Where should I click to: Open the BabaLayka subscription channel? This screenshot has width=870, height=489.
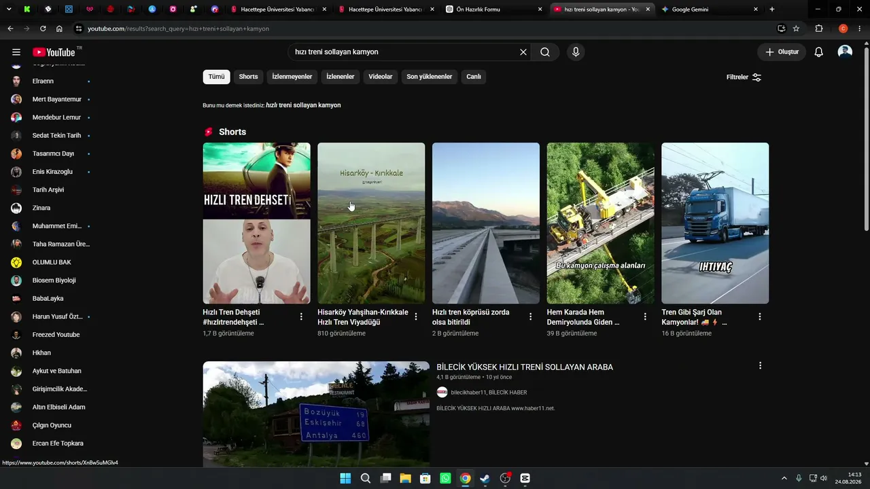click(x=50, y=298)
